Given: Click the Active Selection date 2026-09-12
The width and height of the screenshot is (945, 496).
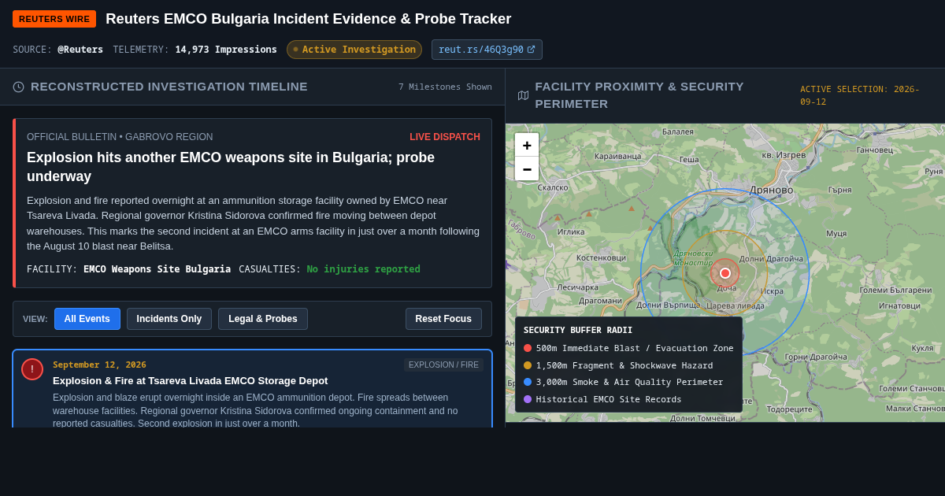Looking at the screenshot, I should click(x=860, y=95).
